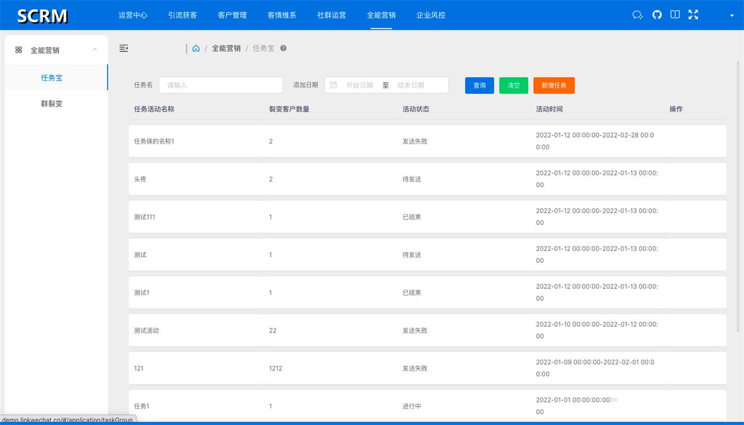Click the 1212 customer count cell
Screen dimensions: 744x425
tap(276, 368)
